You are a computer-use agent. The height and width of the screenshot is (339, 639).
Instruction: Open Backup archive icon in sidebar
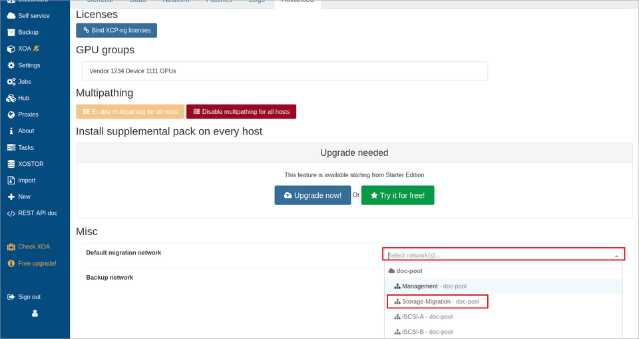[x=11, y=32]
